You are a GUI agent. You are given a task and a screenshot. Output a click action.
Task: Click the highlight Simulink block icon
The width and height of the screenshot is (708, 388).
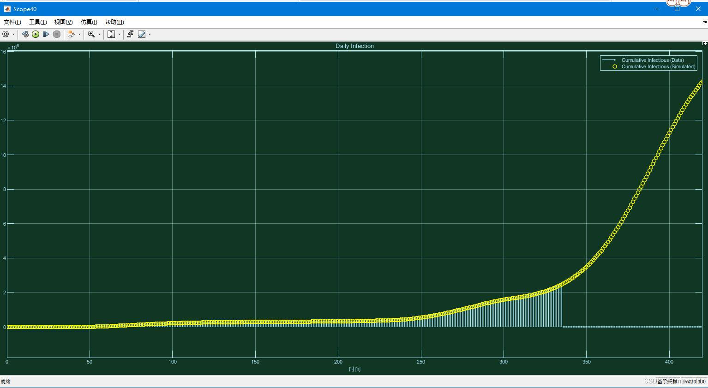pyautogui.click(x=25, y=34)
